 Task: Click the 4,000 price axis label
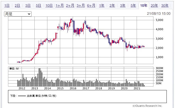(159, 29)
